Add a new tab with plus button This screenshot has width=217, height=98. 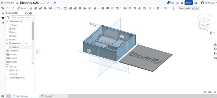point(8,96)
